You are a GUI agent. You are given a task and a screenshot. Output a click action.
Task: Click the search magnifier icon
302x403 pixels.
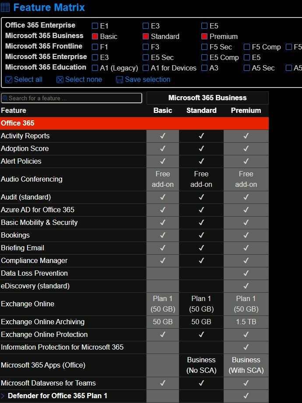click(x=5, y=98)
